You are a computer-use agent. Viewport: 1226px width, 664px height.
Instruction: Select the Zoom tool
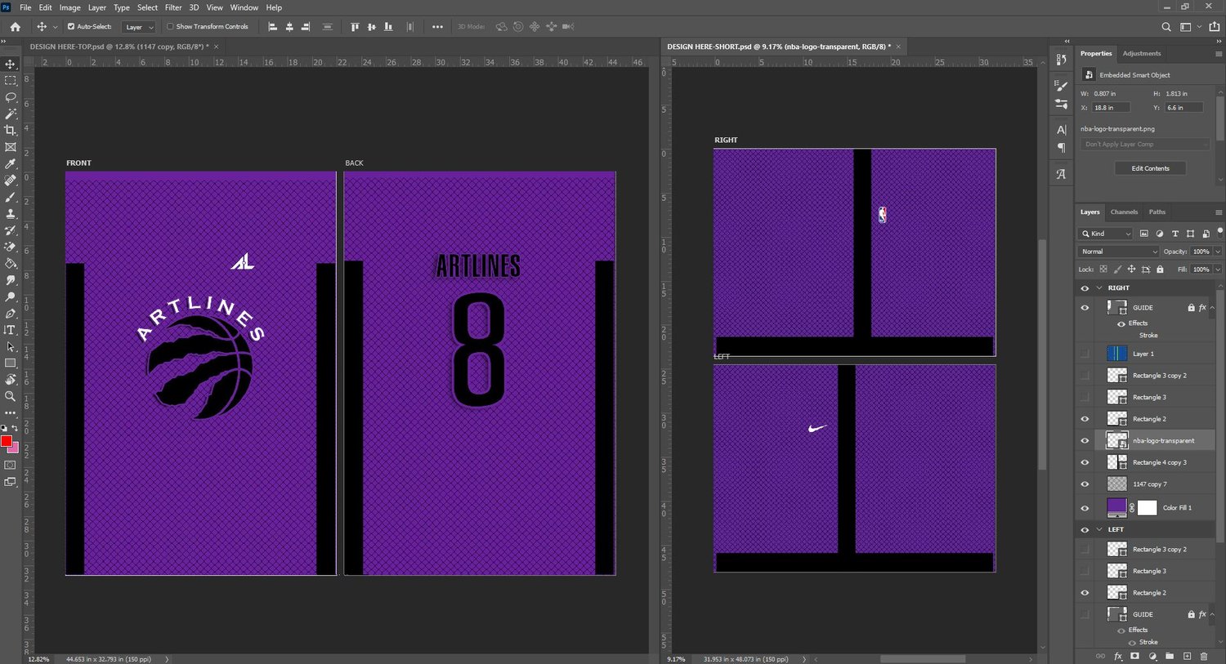(x=11, y=396)
